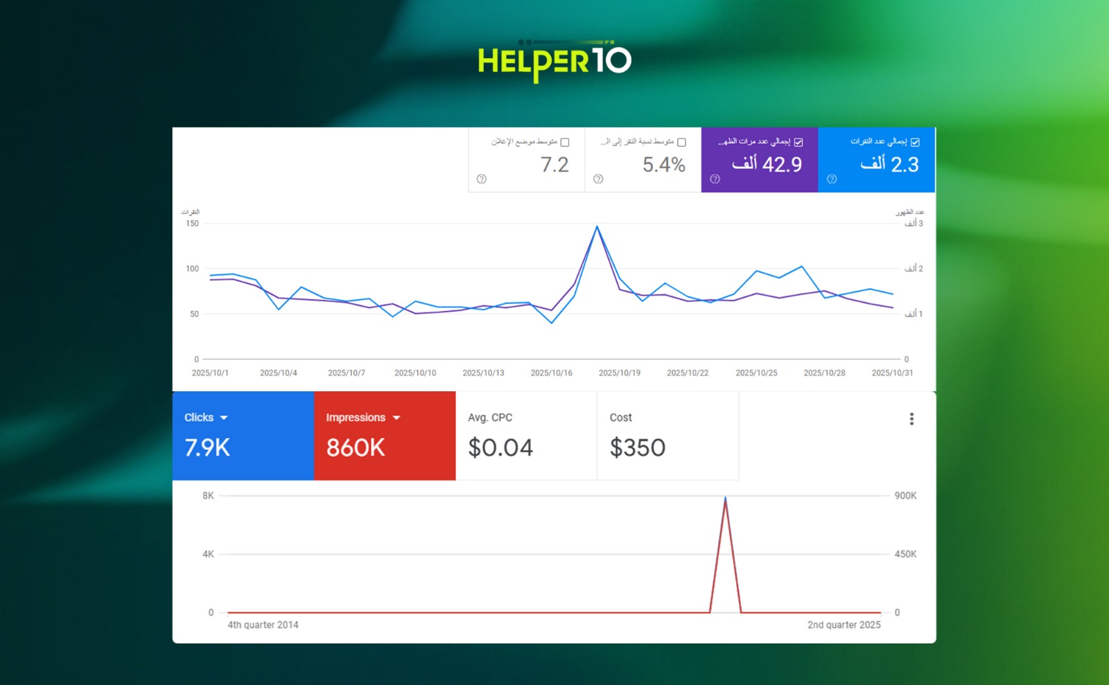The width and height of the screenshot is (1109, 685).
Task: Uncheck the total impressions checkbox (42.9 ألف)
Action: point(798,142)
